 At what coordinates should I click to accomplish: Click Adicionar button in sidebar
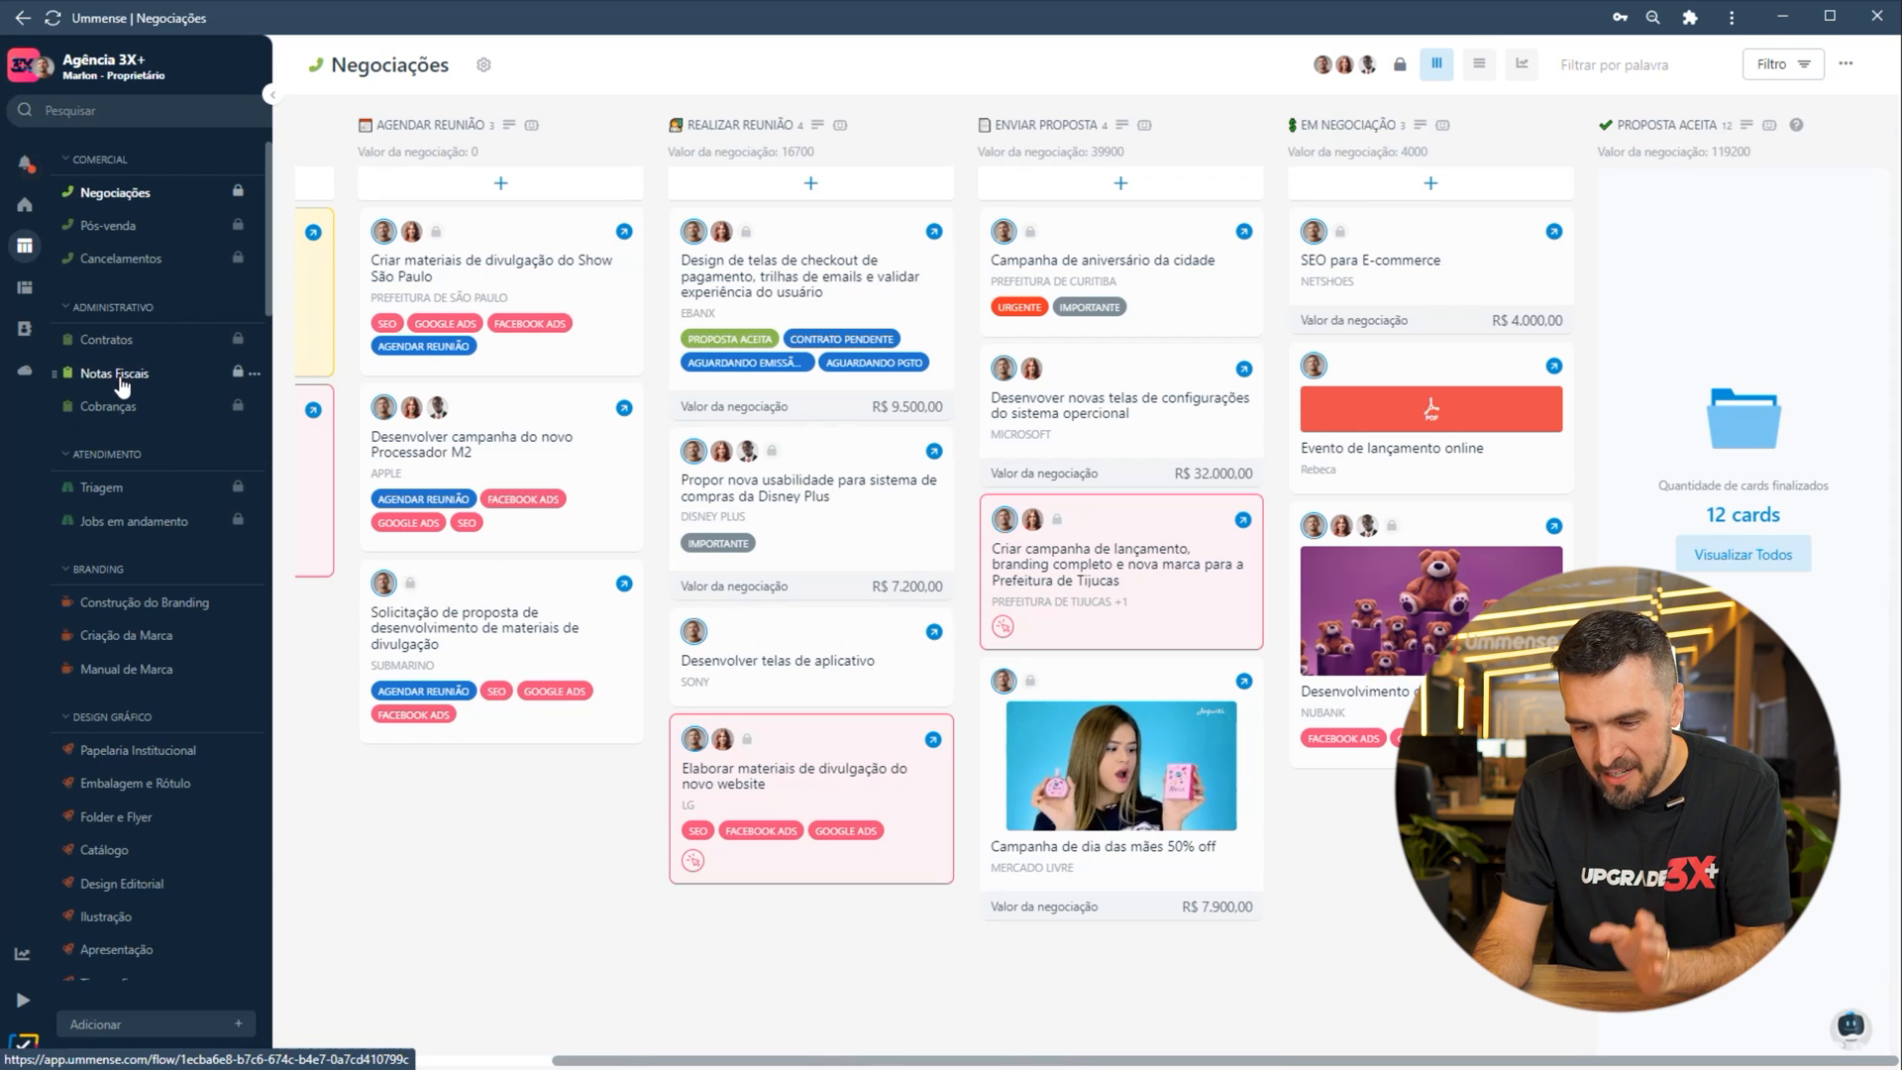[157, 1023]
